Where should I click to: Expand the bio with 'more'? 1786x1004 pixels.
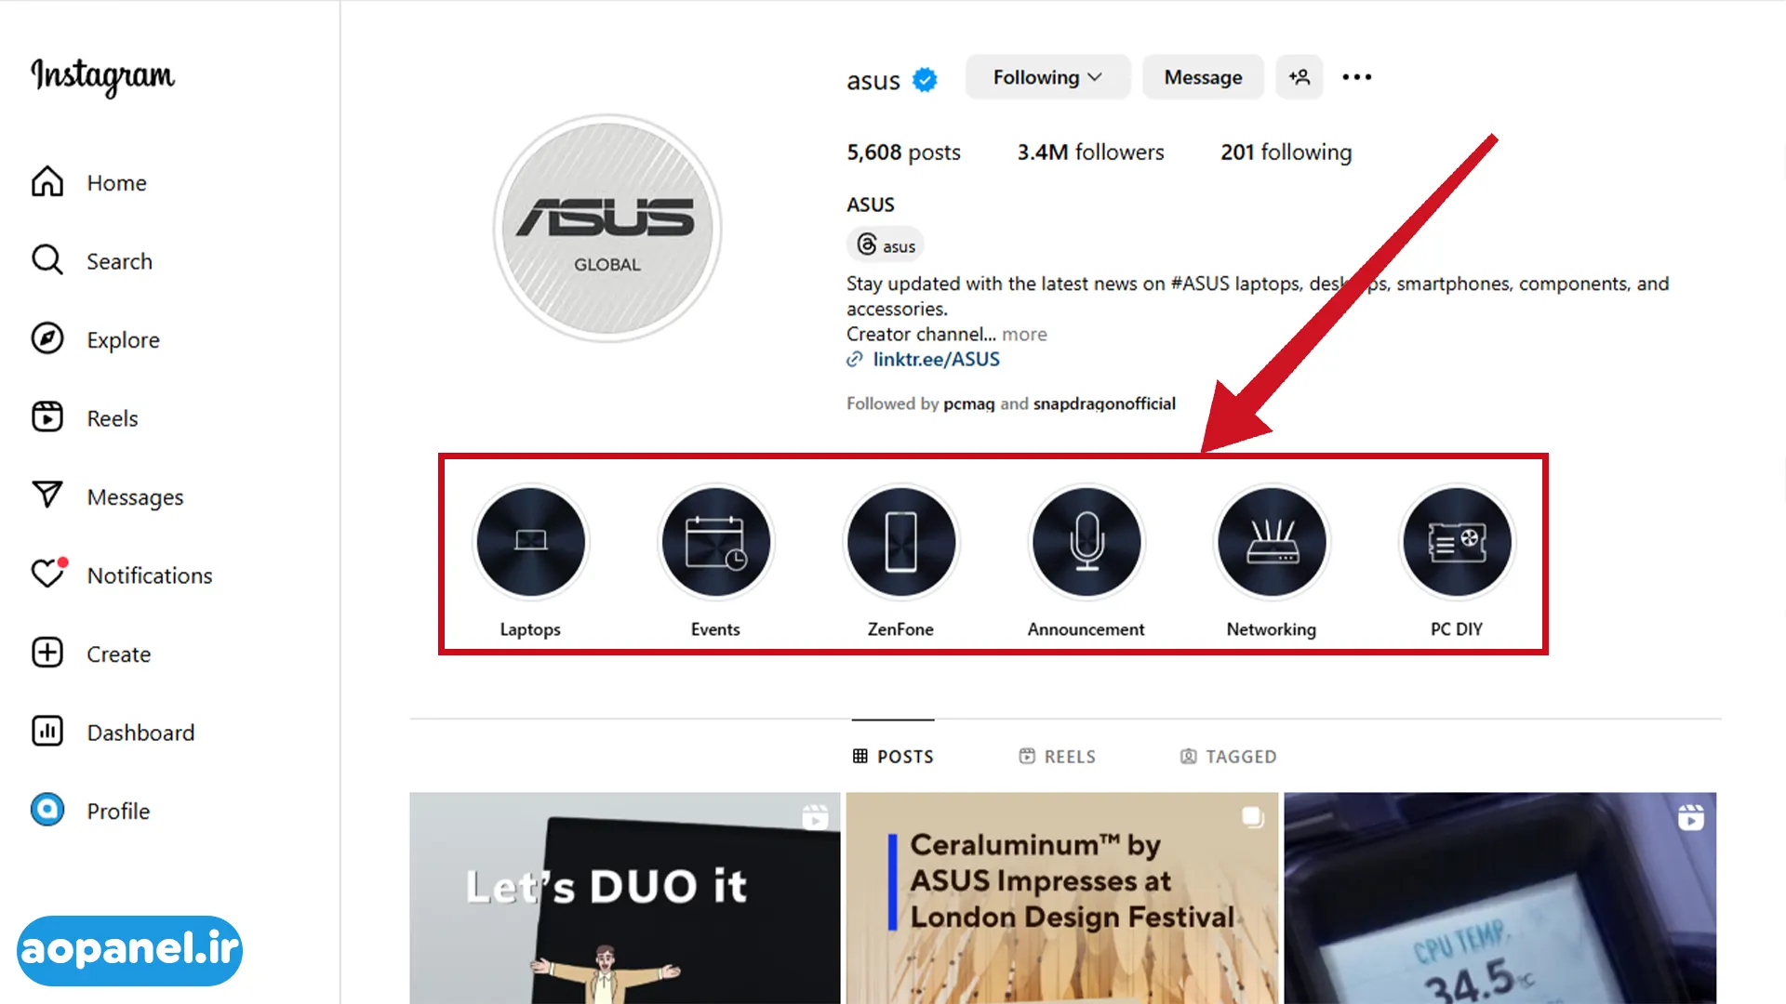(1024, 334)
